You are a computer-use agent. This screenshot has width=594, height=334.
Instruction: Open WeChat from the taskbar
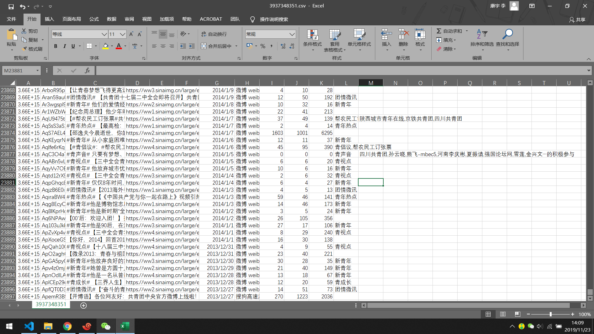point(105,326)
